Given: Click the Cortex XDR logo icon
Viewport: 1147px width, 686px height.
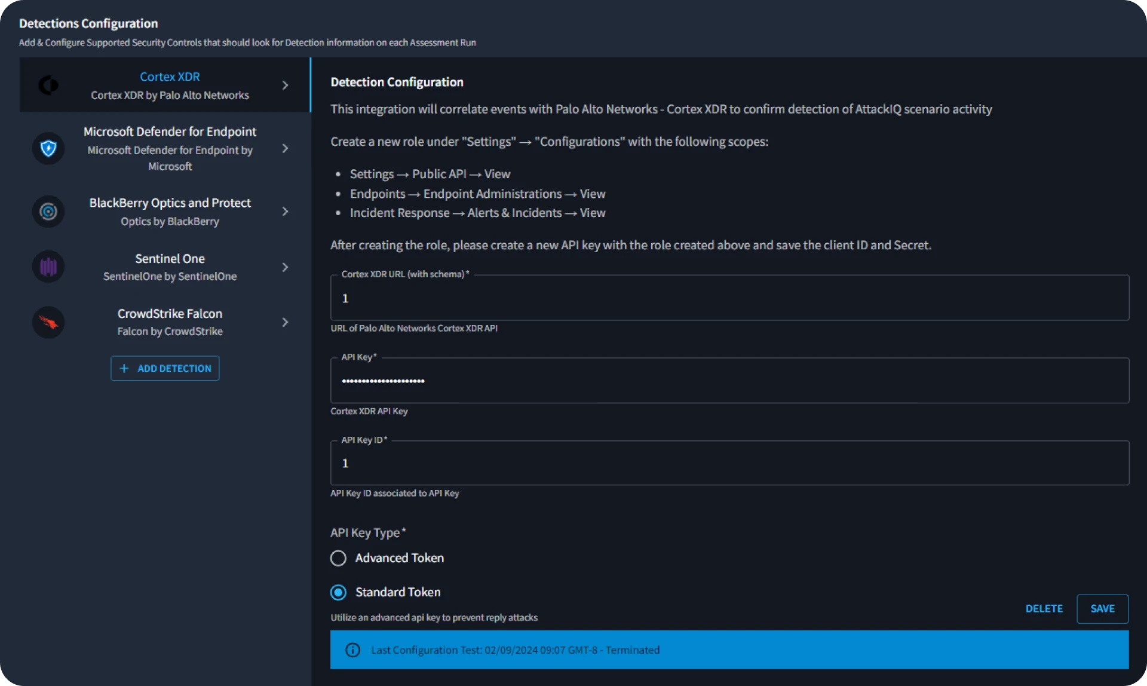Looking at the screenshot, I should pyautogui.click(x=48, y=85).
